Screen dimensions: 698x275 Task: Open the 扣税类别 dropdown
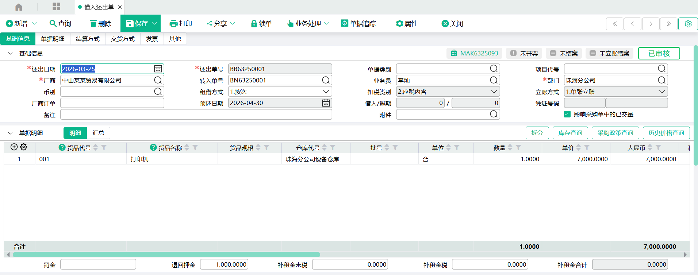point(494,92)
